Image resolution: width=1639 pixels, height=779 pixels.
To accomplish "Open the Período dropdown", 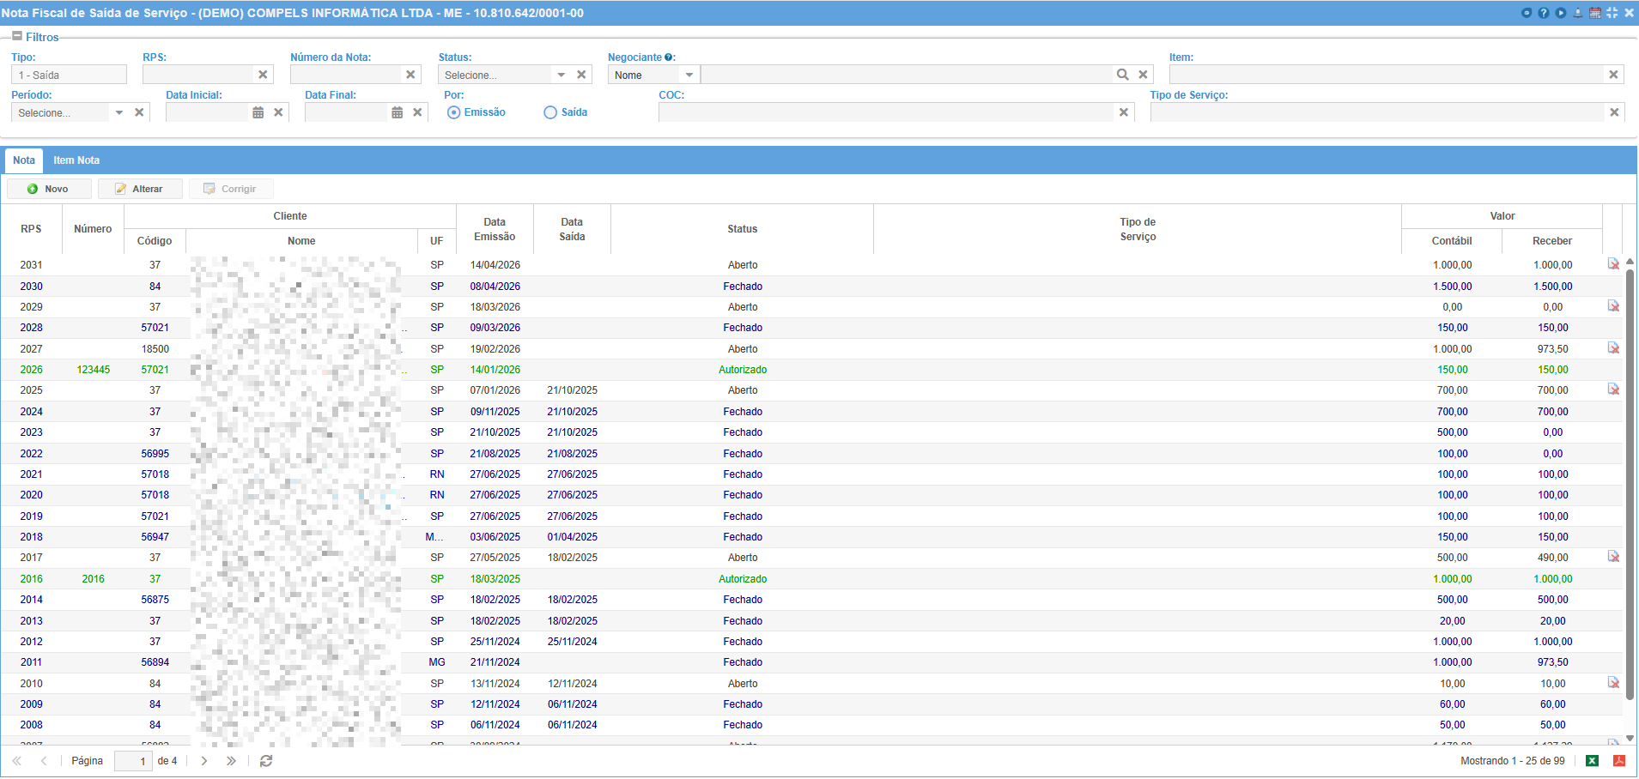I will point(119,112).
